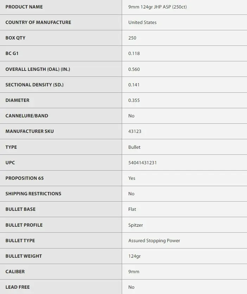The image size is (247, 294).
Task: Click the 'BOX QTY' row label
Action: 15,38
